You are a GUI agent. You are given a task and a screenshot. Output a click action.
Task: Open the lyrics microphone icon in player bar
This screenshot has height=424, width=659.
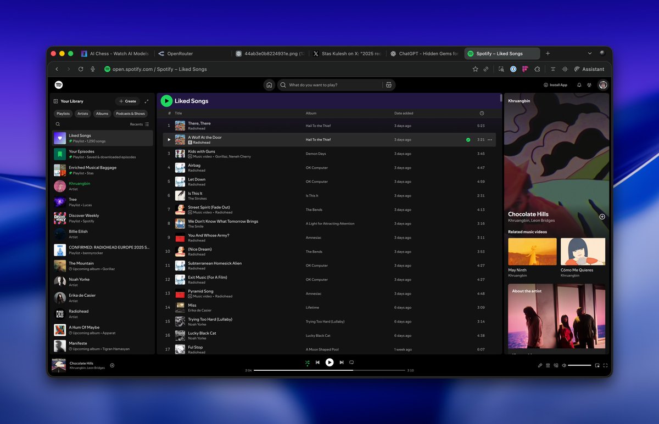pos(540,365)
